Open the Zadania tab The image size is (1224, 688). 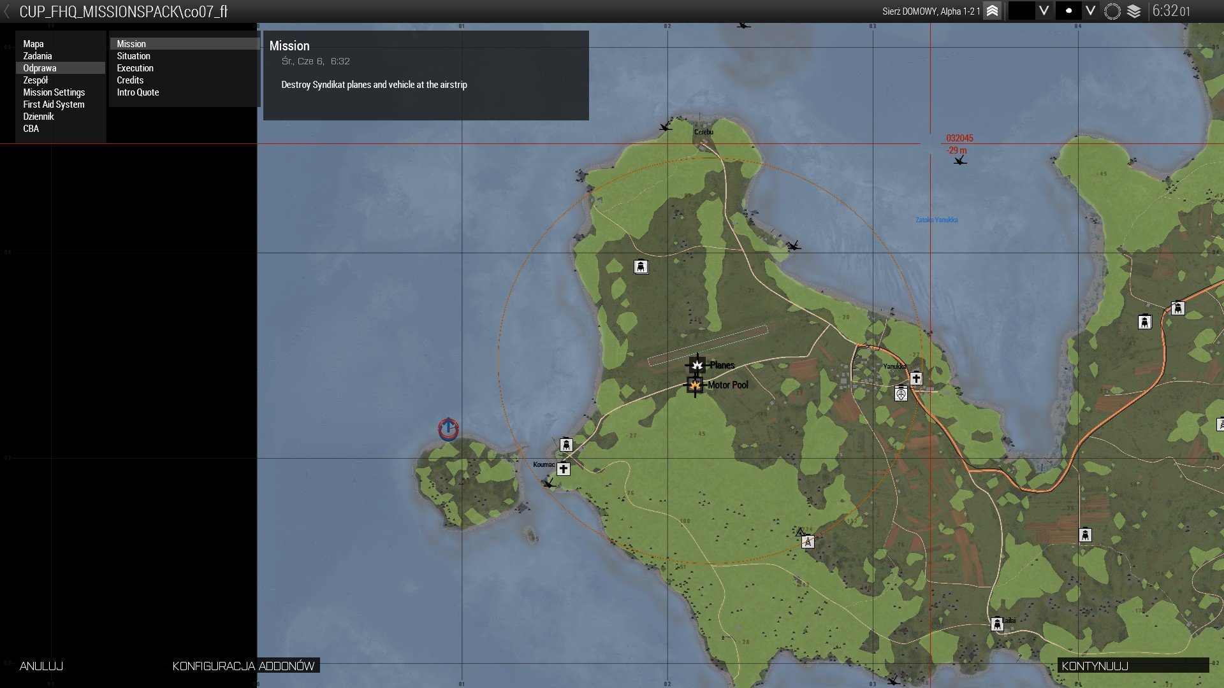pyautogui.click(x=38, y=56)
